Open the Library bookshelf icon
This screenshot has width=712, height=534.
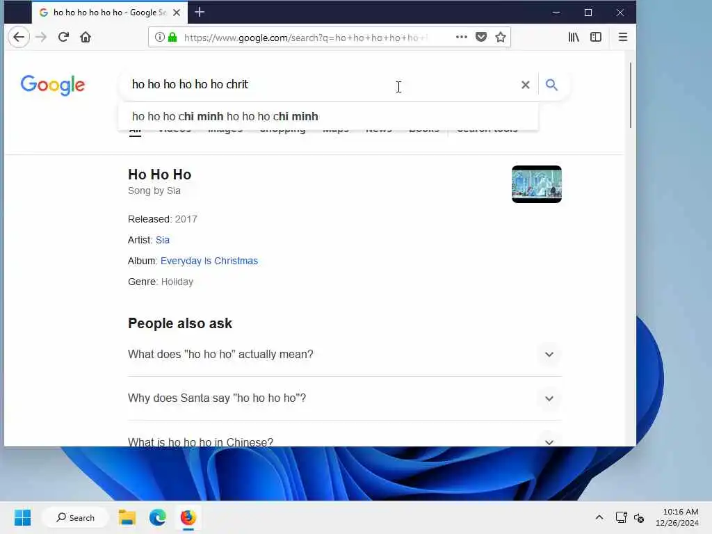click(574, 37)
